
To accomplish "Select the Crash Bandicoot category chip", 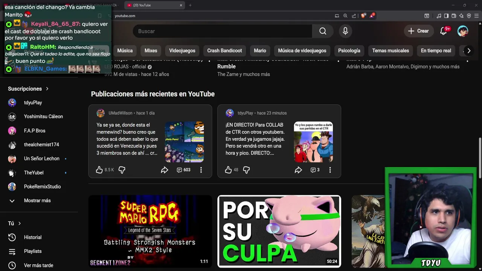I will (x=224, y=50).
